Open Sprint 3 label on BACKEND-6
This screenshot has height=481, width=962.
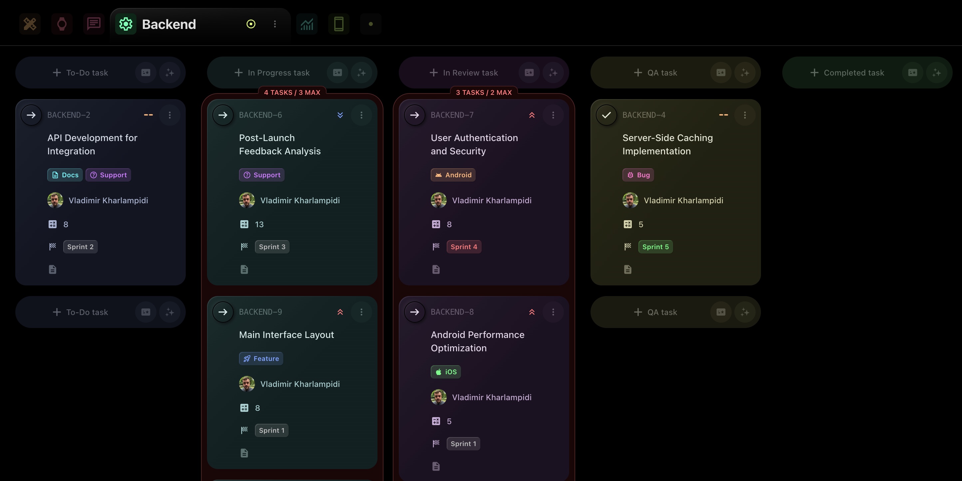click(272, 247)
